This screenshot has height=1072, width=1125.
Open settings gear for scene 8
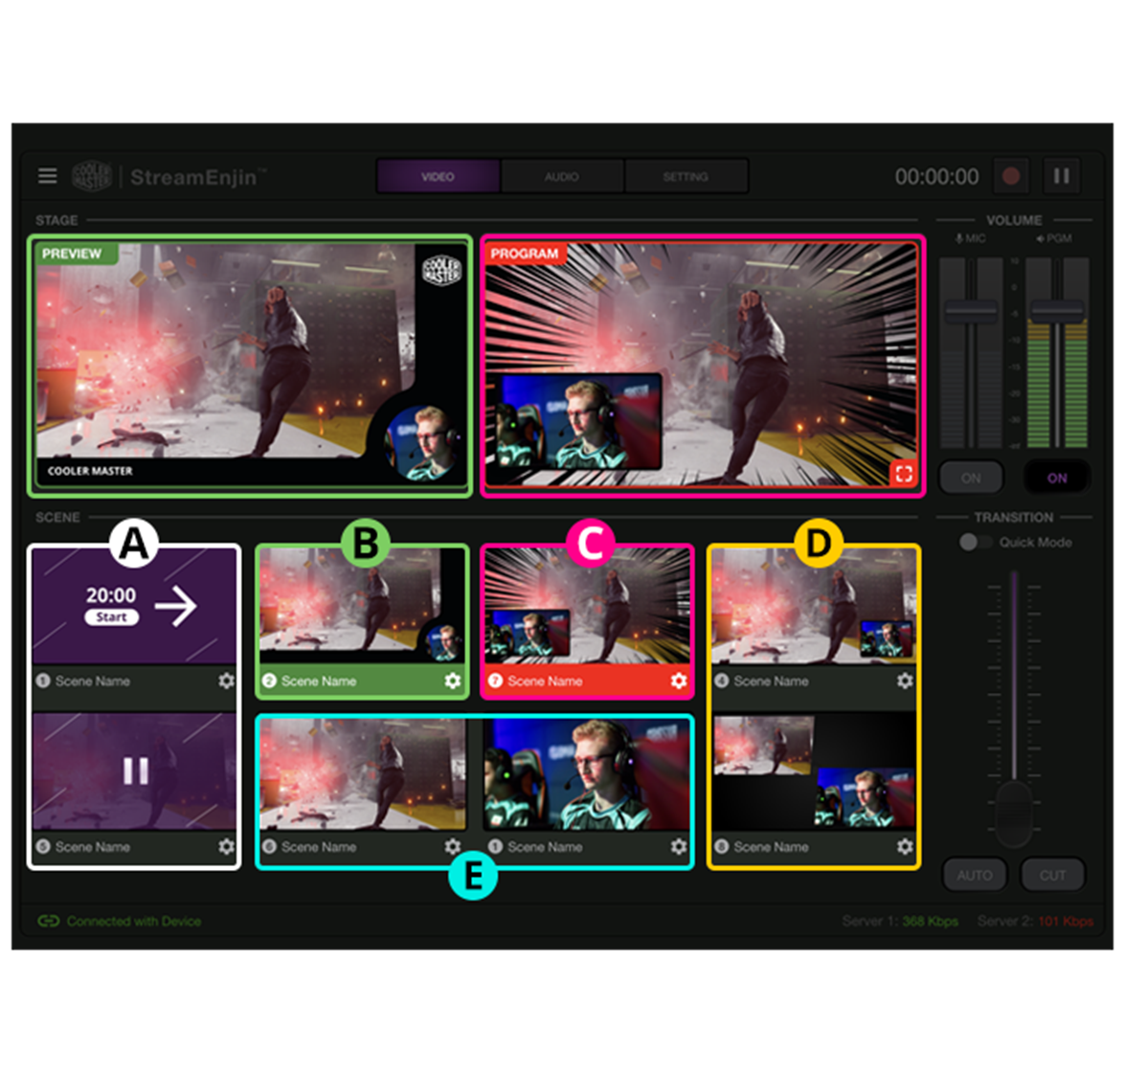coord(905,847)
